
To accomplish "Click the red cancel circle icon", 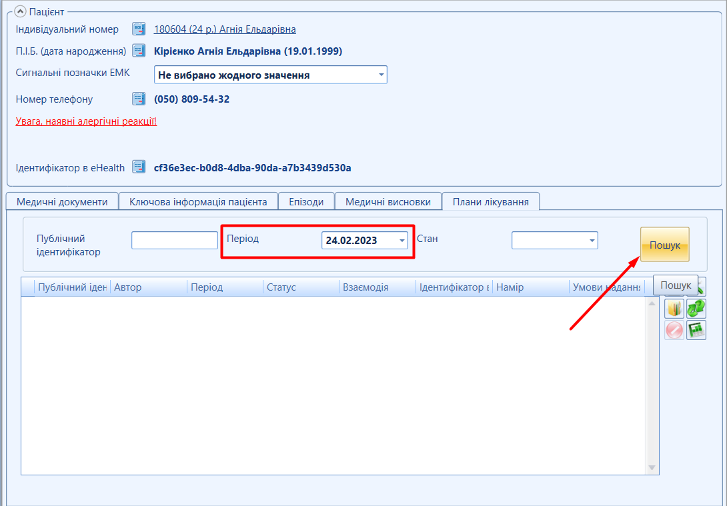I will (674, 330).
